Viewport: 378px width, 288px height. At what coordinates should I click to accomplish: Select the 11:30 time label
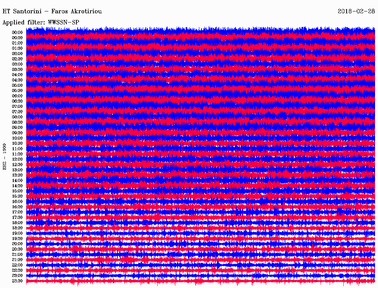tap(17, 154)
